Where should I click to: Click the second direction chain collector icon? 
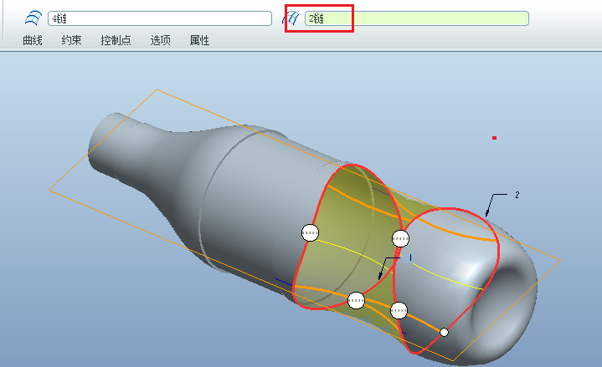click(293, 18)
